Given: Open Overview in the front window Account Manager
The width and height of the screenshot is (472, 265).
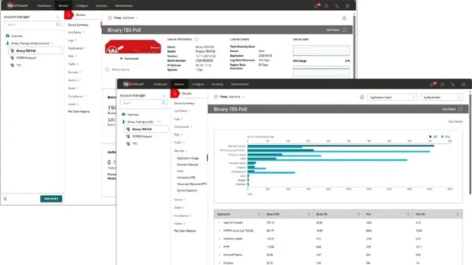Looking at the screenshot, I should click(x=133, y=115).
